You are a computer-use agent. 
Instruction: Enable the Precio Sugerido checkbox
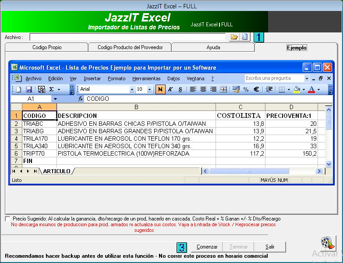[x=7, y=218]
